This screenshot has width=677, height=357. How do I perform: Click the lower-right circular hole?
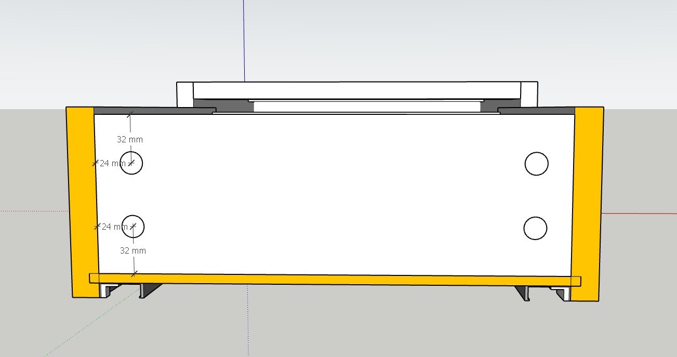point(535,229)
